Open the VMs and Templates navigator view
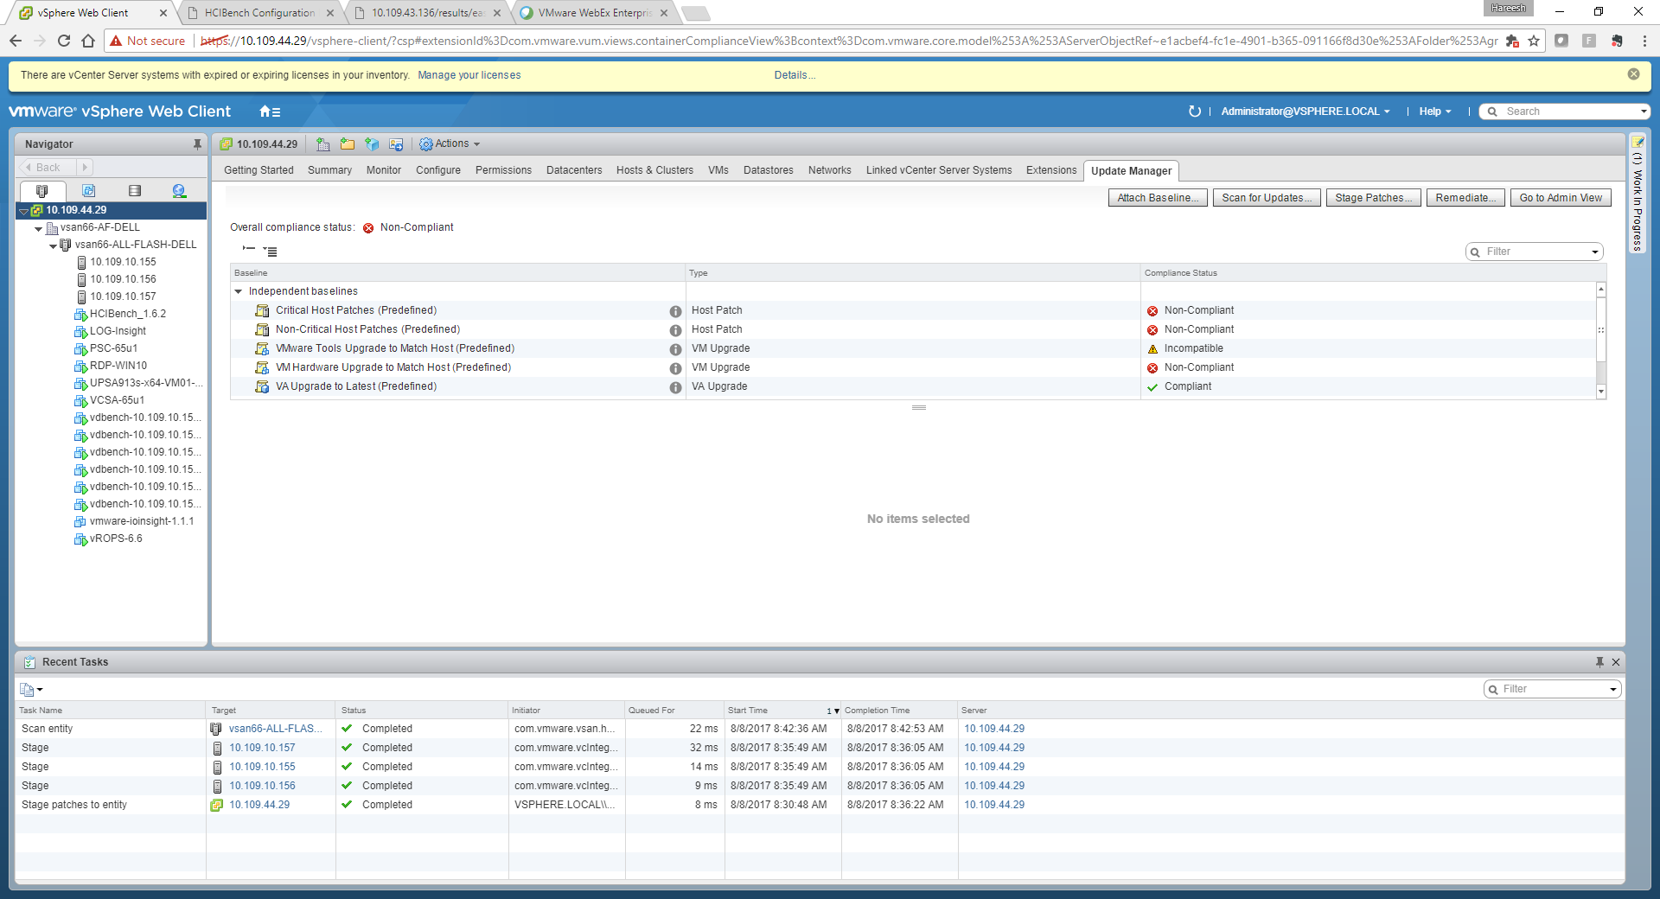This screenshot has height=899, width=1660. (88, 191)
